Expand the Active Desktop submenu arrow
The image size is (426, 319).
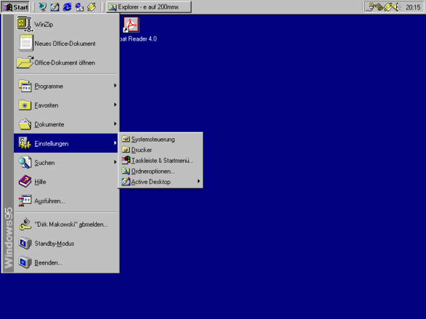pos(198,181)
